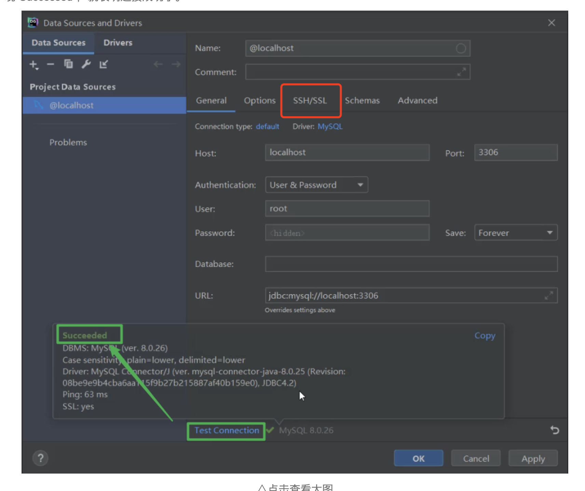Click the Apply button

pyautogui.click(x=533, y=458)
